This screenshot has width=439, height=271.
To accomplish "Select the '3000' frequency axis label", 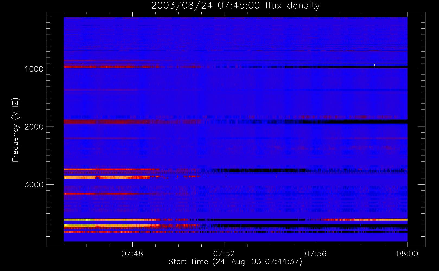I will click(34, 185).
